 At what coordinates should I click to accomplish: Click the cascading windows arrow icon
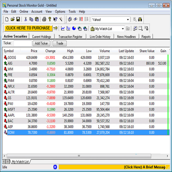[x=135, y=28]
